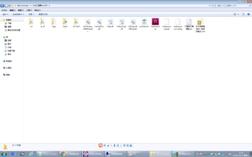Select 家庭组 in the navigation pane

[9, 61]
